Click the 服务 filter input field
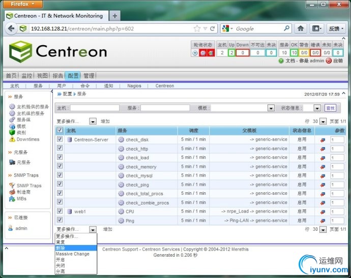The height and width of the screenshot is (278, 351). tap(165, 108)
